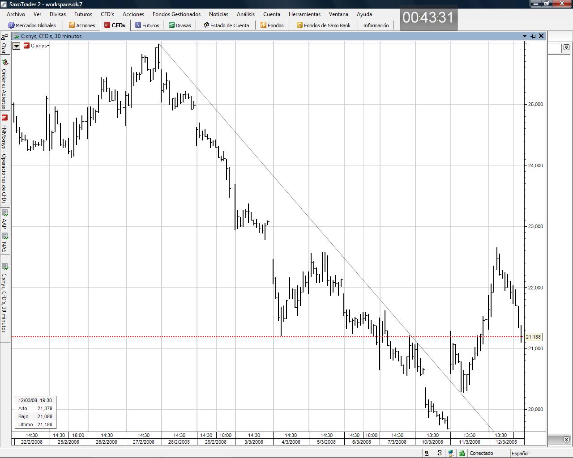
Task: Click the 12/03/08, 19:30 timestamp in info box
Action: click(35, 400)
